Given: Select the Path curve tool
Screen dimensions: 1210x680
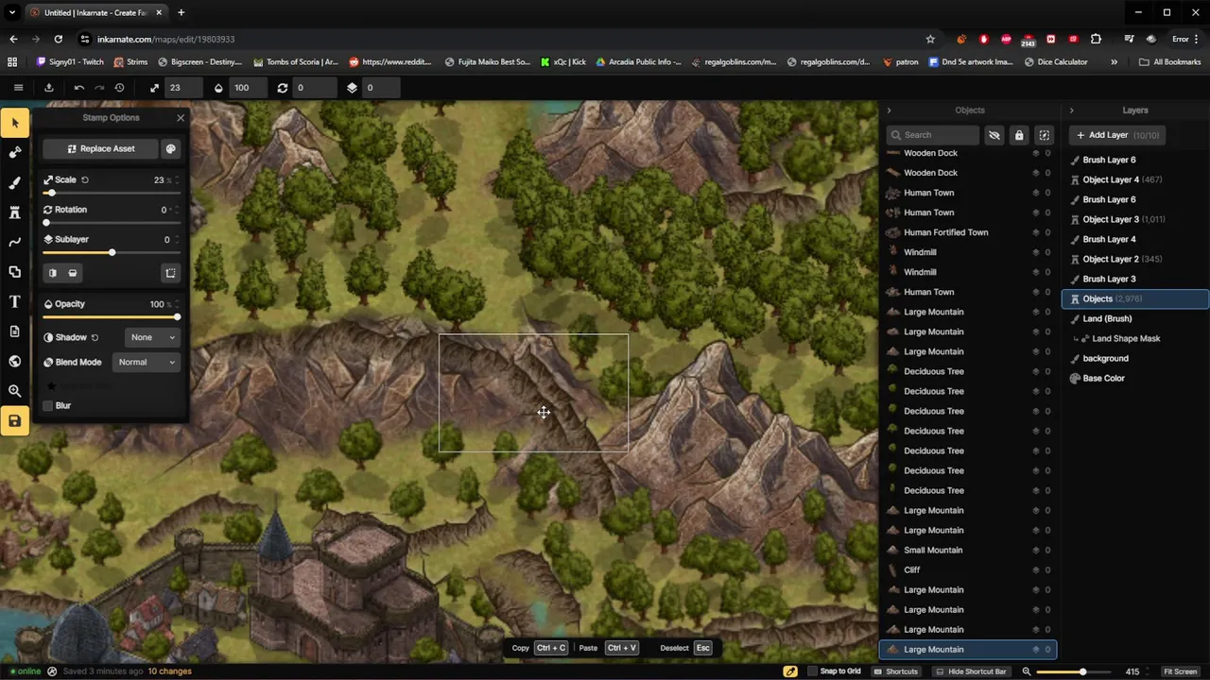Looking at the screenshot, I should [x=14, y=242].
